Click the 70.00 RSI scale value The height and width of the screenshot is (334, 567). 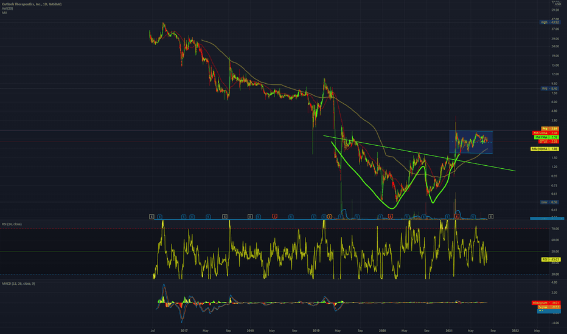555,228
